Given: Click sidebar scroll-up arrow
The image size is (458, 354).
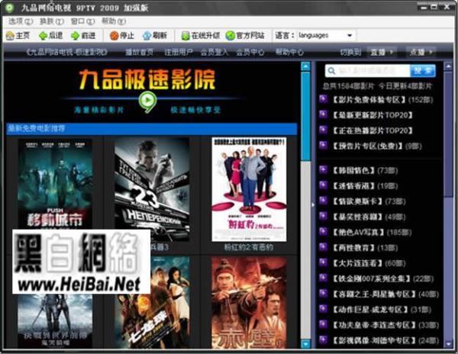Looking at the screenshot, I should (448, 66).
